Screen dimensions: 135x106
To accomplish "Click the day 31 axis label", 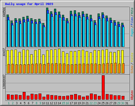I will point(127,103).
